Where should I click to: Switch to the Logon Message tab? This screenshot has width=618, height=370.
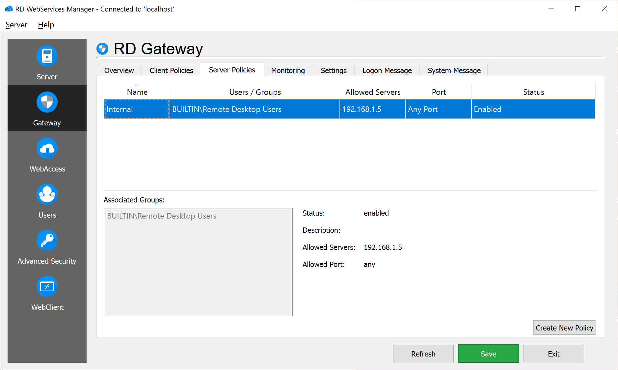(387, 70)
